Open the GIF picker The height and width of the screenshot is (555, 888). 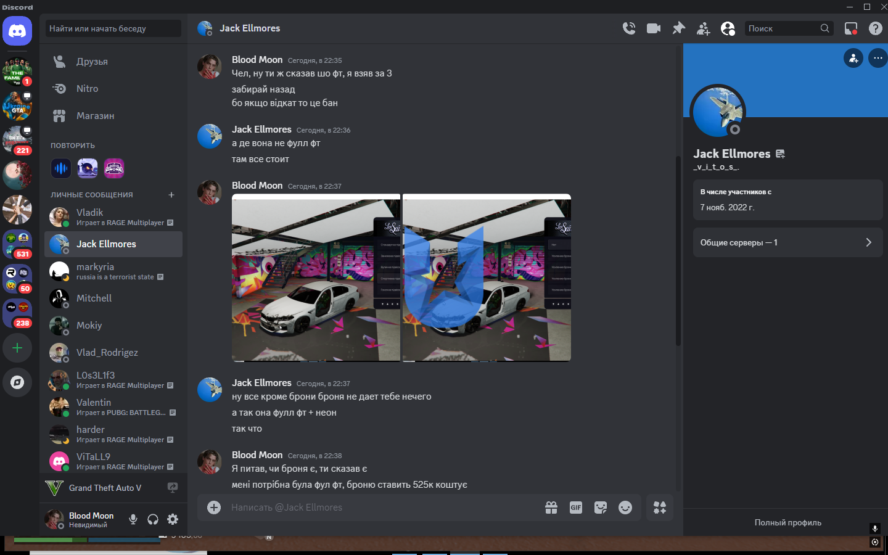point(576,508)
